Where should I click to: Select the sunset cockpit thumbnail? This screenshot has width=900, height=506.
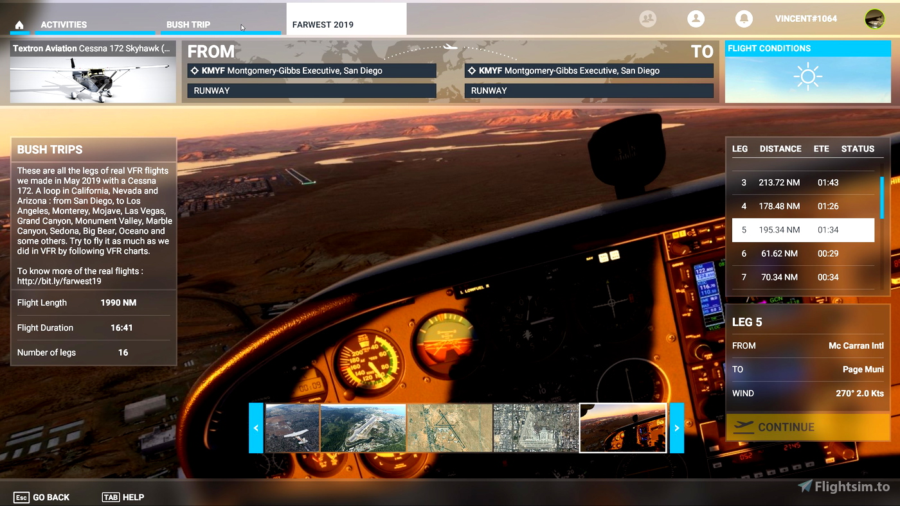coord(623,428)
